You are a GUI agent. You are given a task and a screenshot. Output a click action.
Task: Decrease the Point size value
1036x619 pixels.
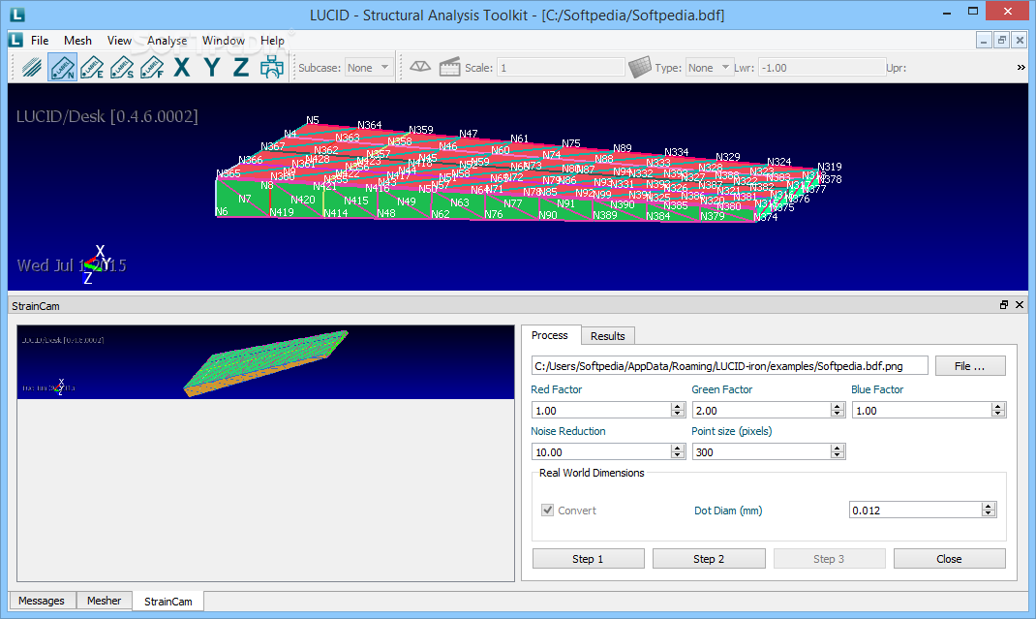(838, 455)
